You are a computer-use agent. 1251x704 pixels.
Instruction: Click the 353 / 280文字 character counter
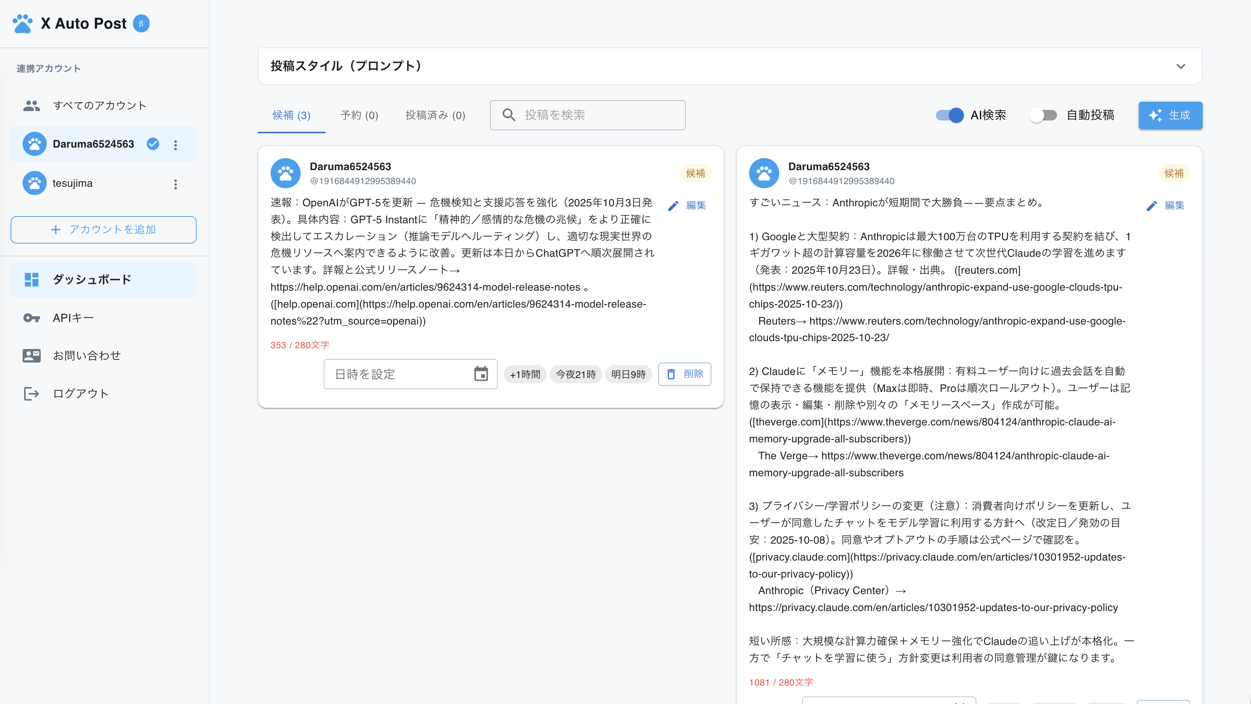300,345
